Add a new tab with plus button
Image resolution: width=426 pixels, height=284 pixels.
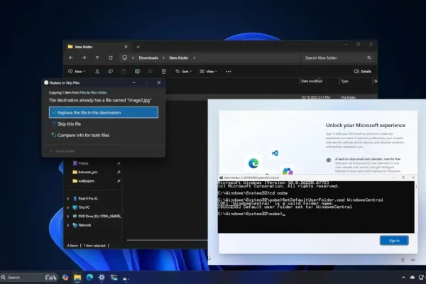point(137,47)
